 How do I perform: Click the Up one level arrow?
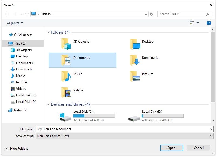[x=27, y=14]
